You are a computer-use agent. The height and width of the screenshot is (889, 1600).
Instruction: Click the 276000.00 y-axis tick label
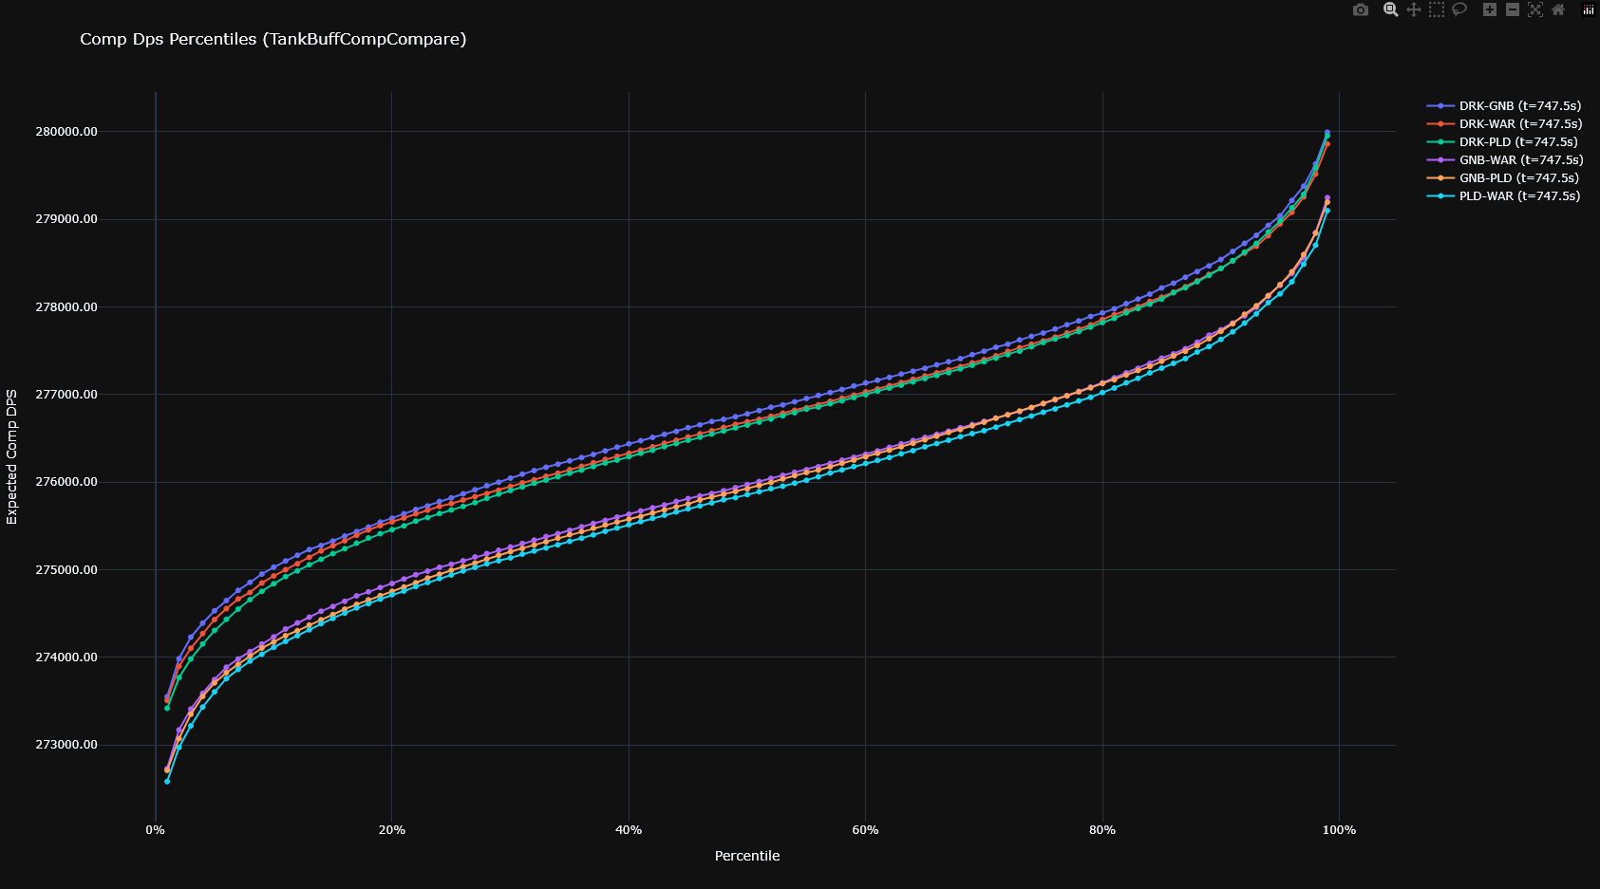66,482
